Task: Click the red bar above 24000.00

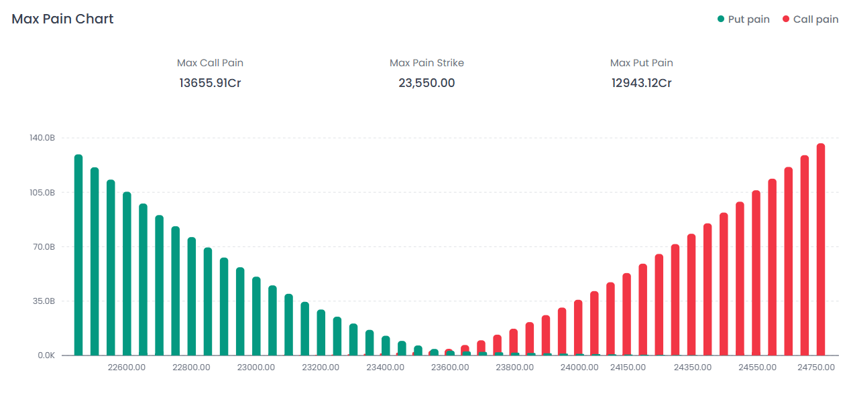Action: coord(578,327)
